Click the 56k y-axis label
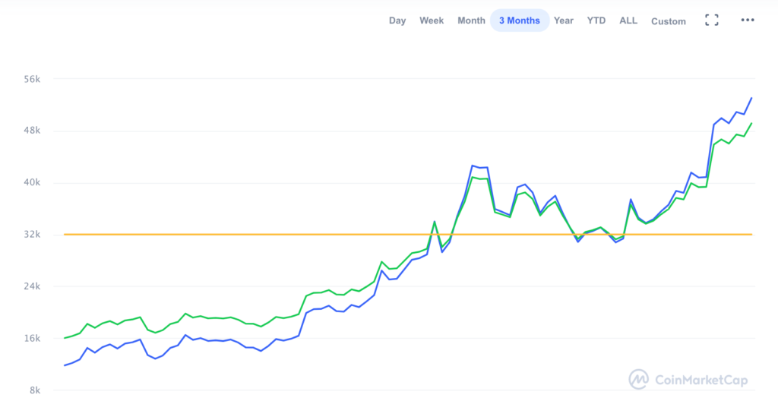The width and height of the screenshot is (778, 401). tap(32, 79)
